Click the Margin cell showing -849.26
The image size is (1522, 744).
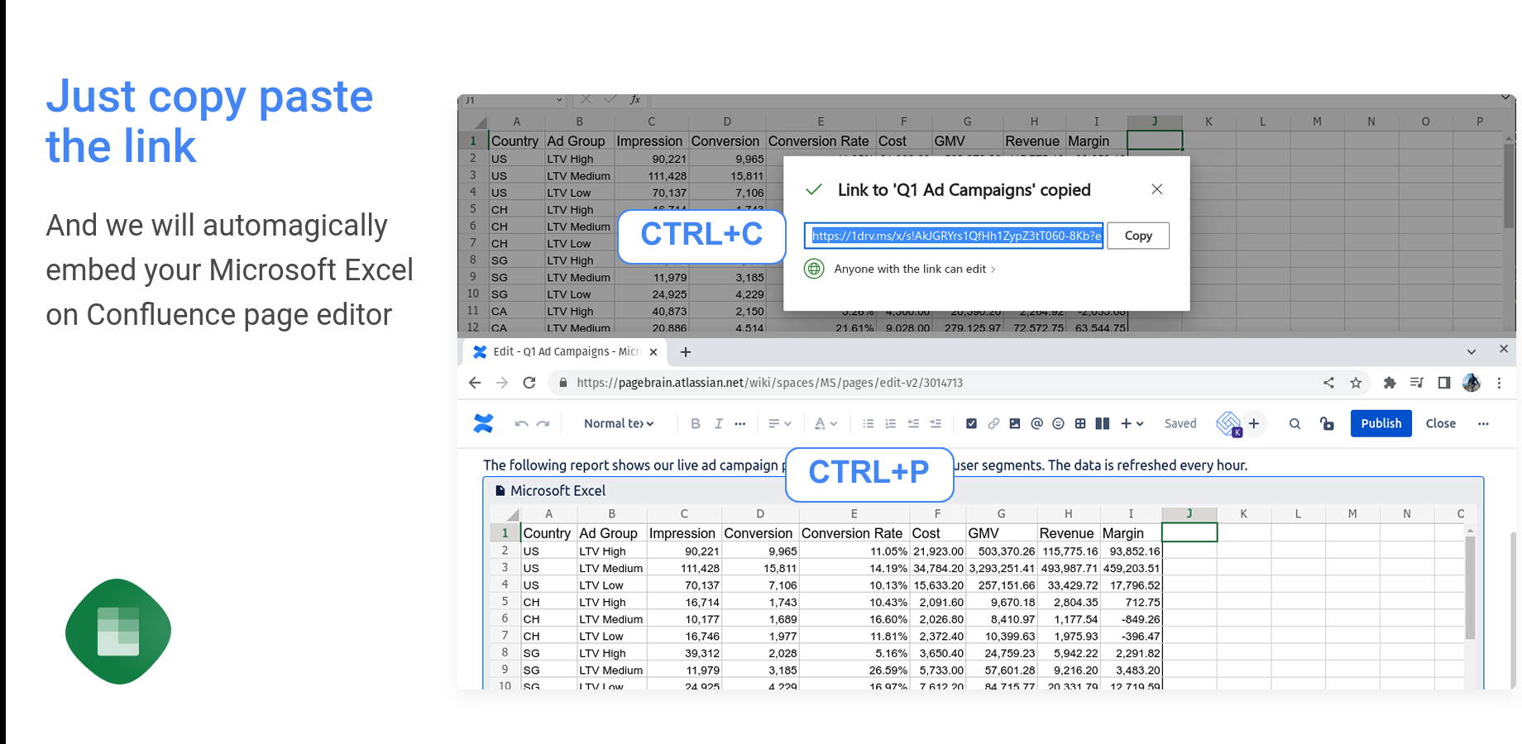1131,619
